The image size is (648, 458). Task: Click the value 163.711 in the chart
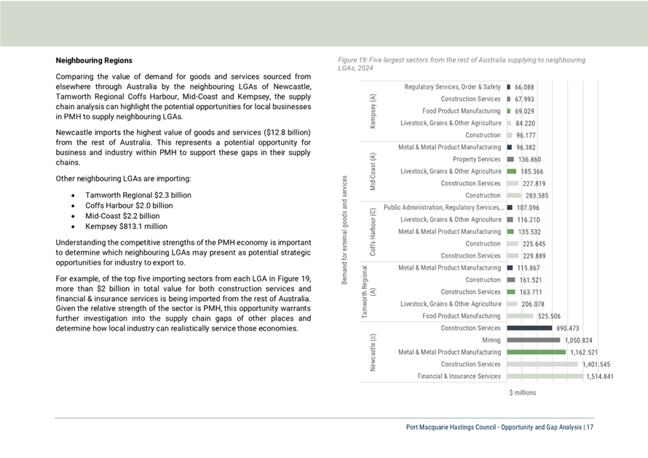point(531,292)
